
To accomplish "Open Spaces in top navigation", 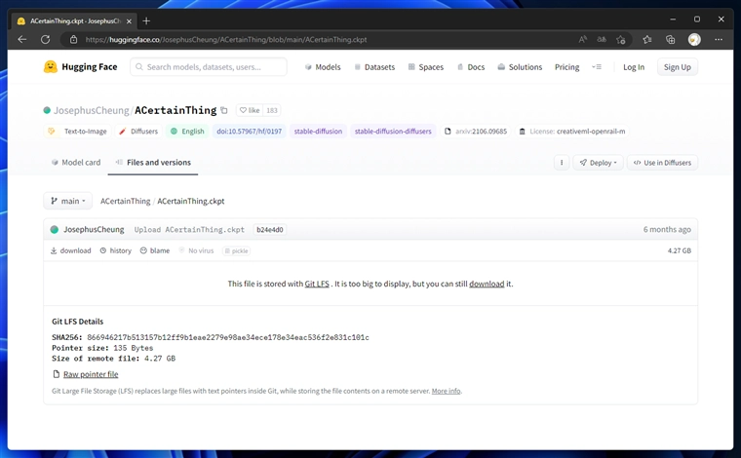I will pyautogui.click(x=426, y=67).
